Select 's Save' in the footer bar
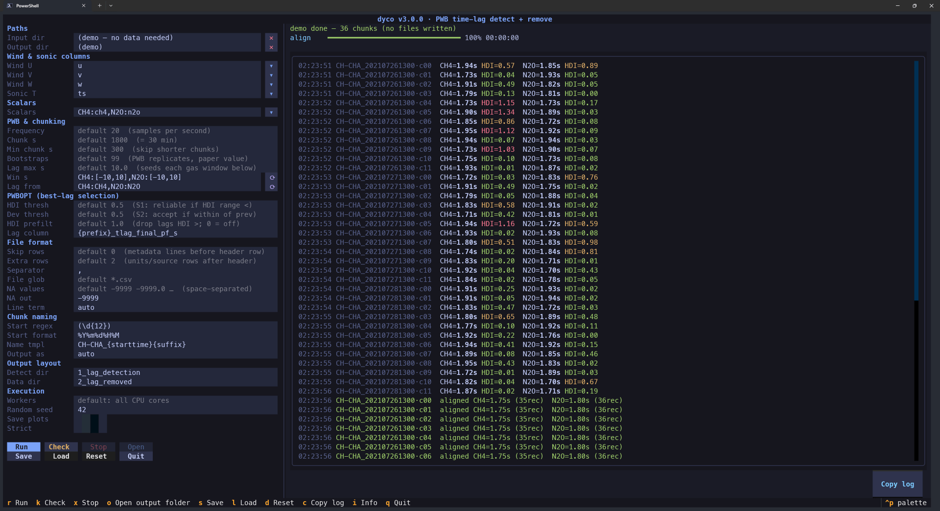 click(x=211, y=503)
